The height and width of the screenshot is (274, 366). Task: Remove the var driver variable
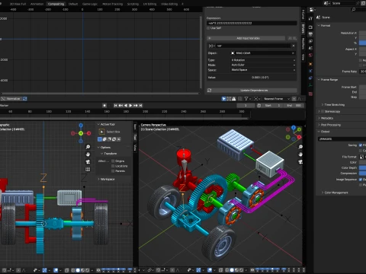point(294,46)
